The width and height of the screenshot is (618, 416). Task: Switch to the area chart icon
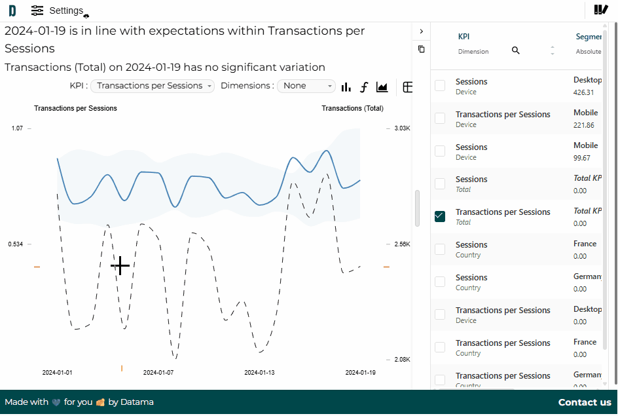click(x=382, y=86)
